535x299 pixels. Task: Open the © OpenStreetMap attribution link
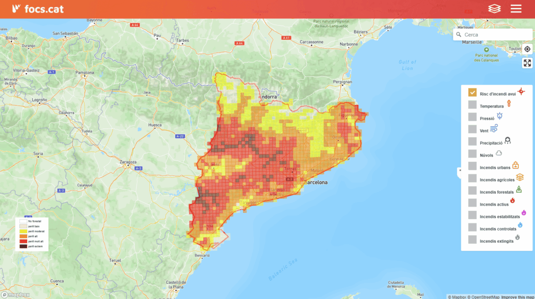point(483,297)
